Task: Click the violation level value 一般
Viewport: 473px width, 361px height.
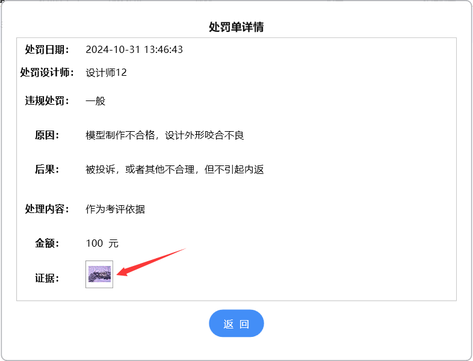Action: [96, 101]
